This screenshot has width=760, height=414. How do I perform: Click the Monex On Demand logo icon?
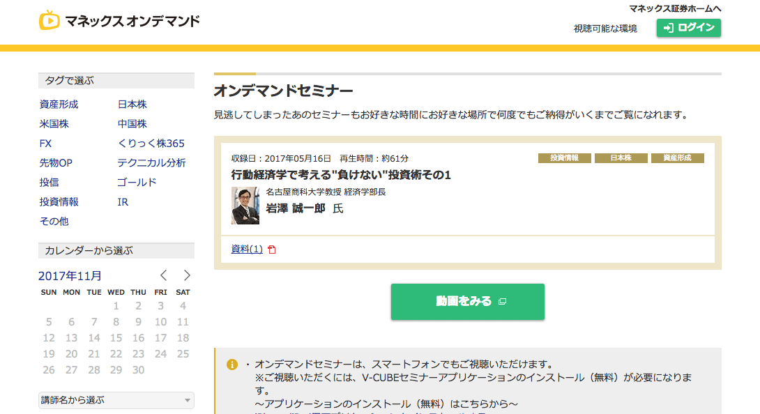tap(50, 21)
